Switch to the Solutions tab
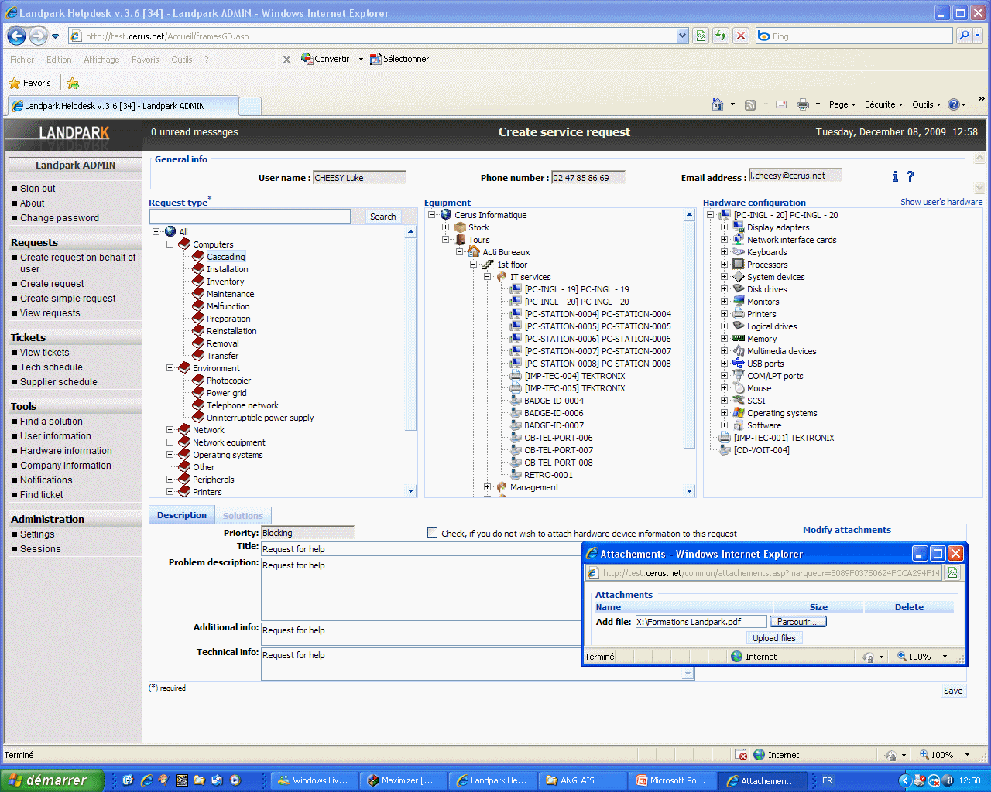991x792 pixels. click(x=243, y=516)
